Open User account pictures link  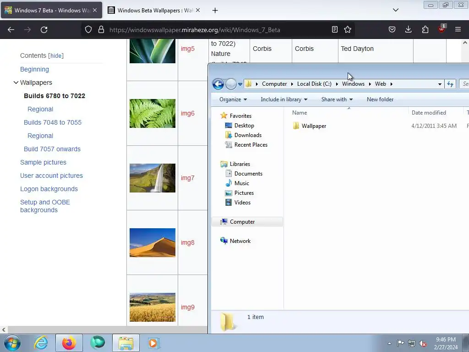51,176
